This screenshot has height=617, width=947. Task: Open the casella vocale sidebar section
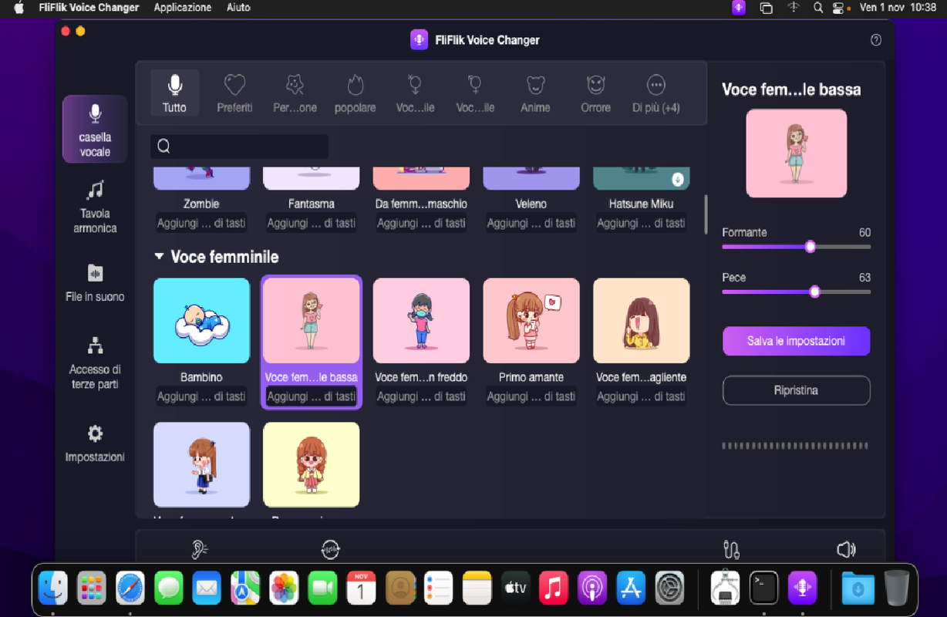pos(95,129)
